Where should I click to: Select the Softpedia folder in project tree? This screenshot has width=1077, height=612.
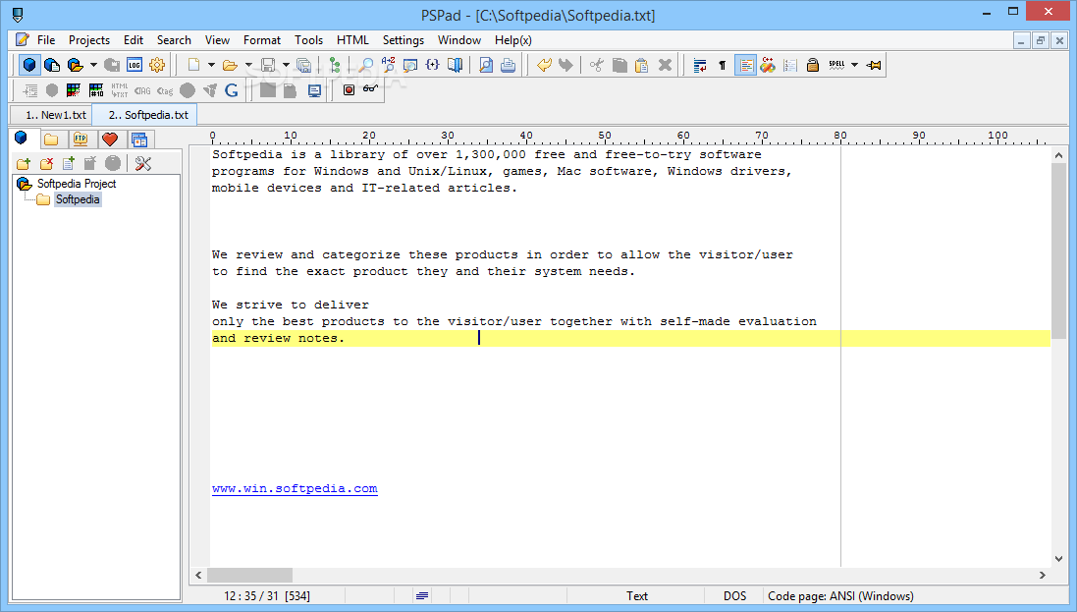[x=78, y=199]
